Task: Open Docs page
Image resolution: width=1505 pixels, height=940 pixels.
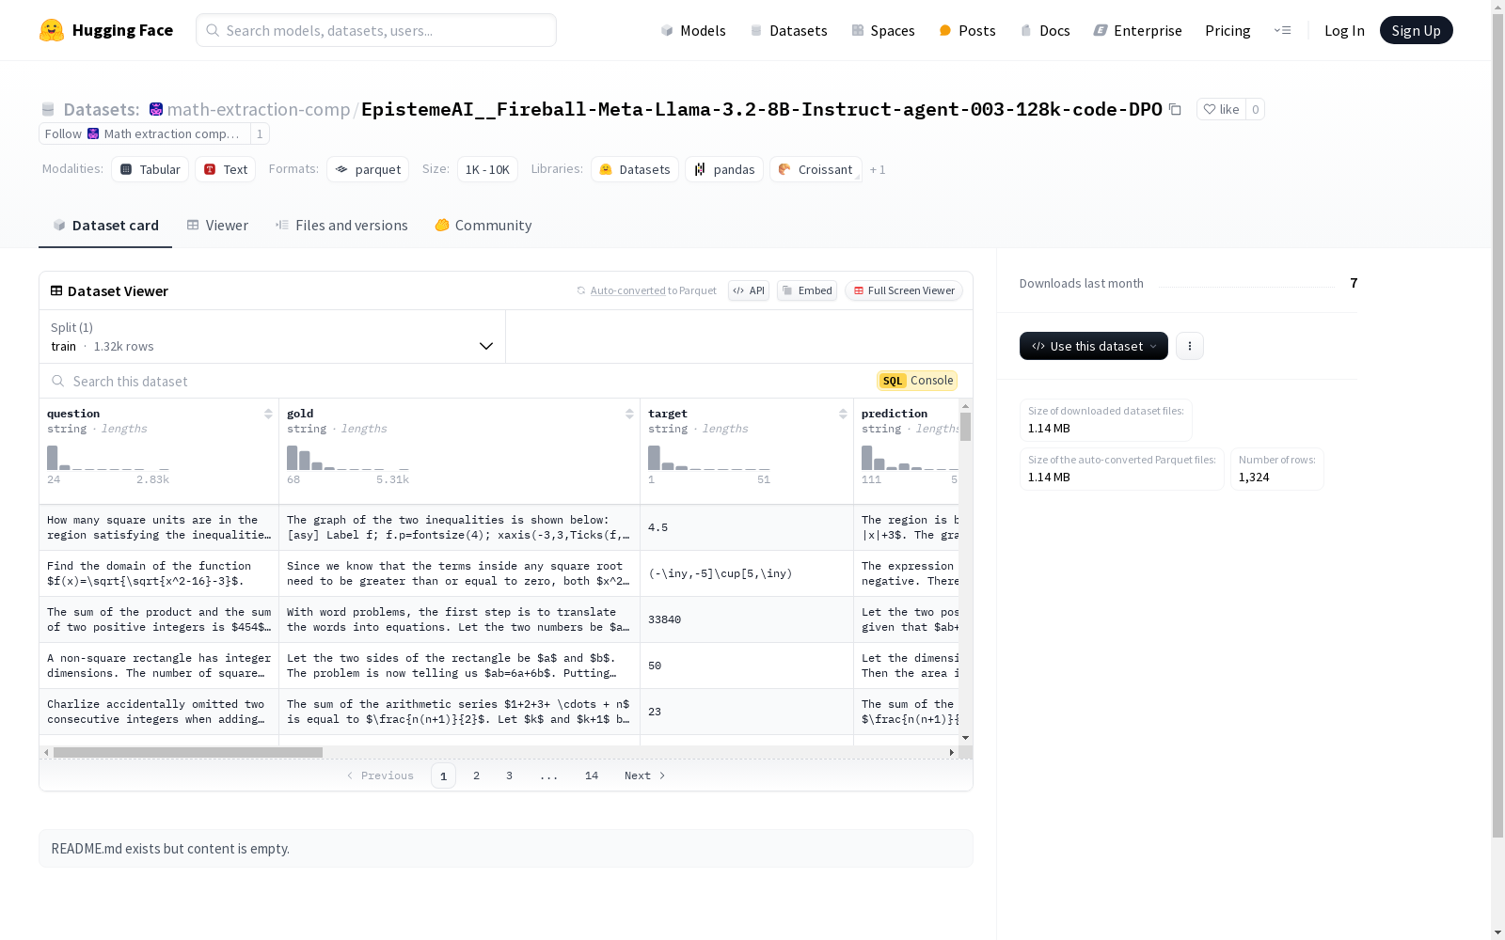Action: pyautogui.click(x=1045, y=30)
